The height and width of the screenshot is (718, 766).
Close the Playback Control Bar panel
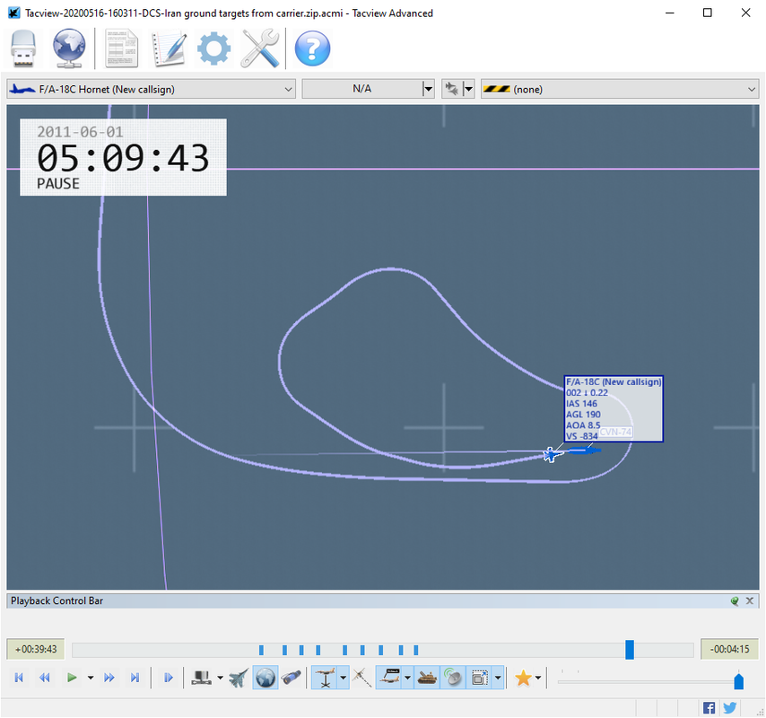(x=750, y=601)
